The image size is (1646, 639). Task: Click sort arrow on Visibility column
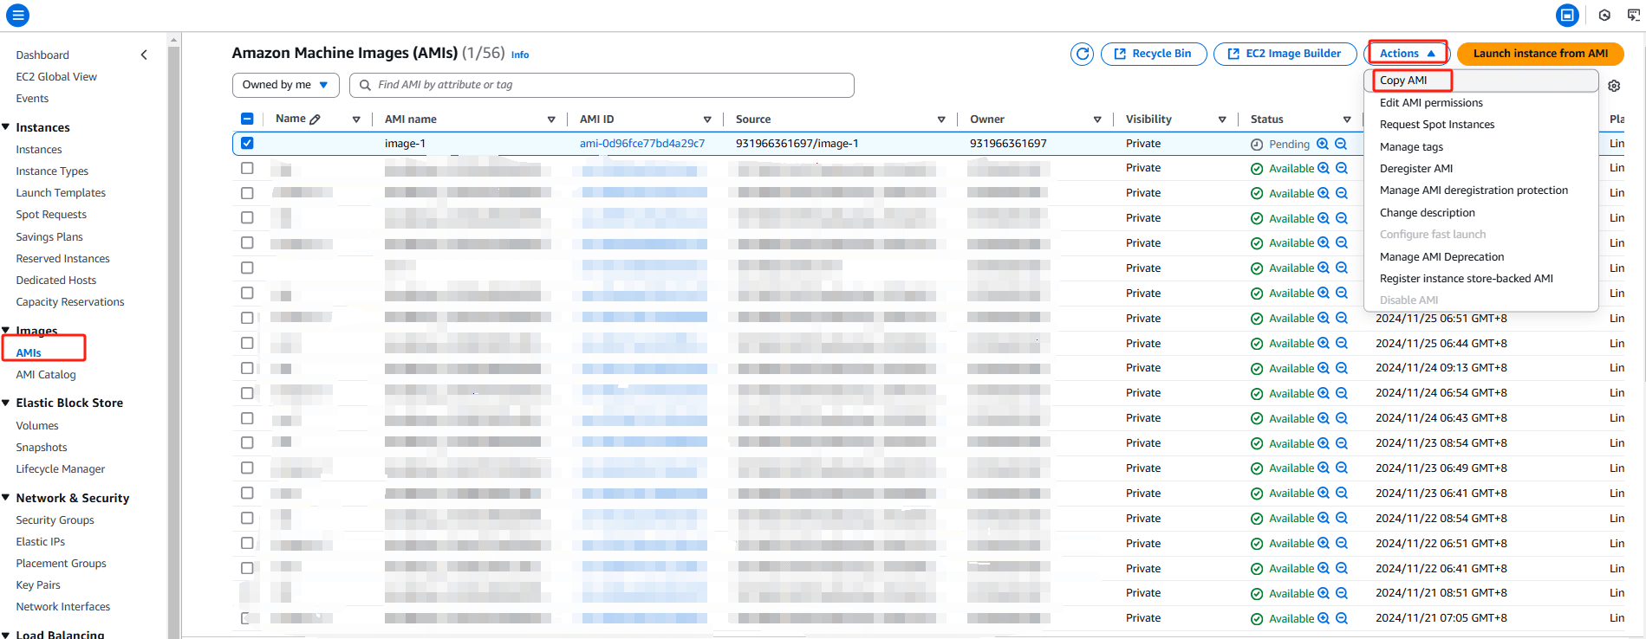[x=1222, y=119]
